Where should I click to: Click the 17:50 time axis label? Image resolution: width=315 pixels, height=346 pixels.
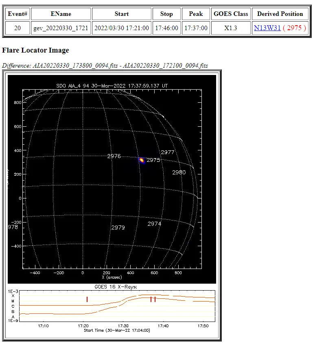point(203,326)
